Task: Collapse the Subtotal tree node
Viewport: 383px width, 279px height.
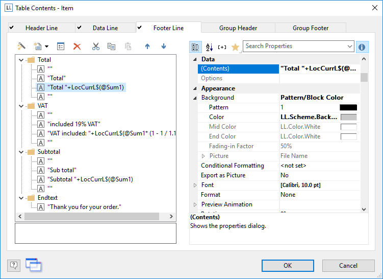Action: point(21,152)
